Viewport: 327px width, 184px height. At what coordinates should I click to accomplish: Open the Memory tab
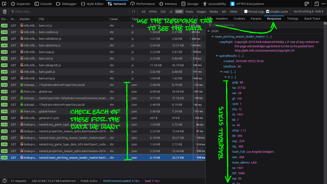pyautogui.click(x=168, y=4)
